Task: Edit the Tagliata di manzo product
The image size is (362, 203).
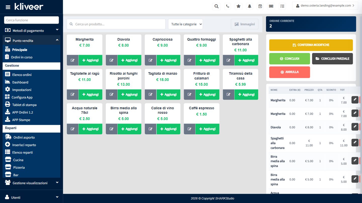Action: point(151,94)
